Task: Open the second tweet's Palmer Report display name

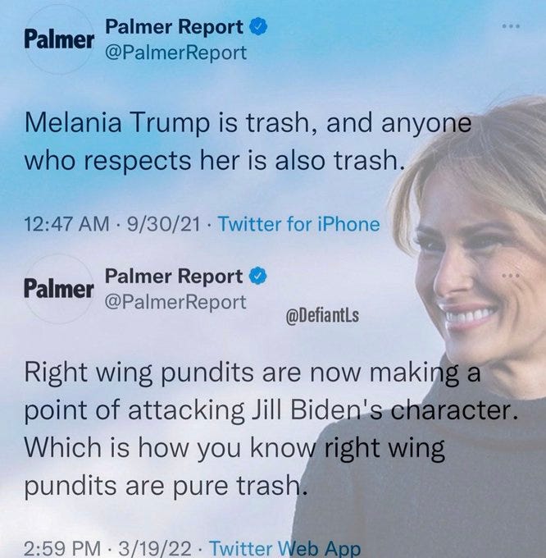Action: tap(174, 277)
